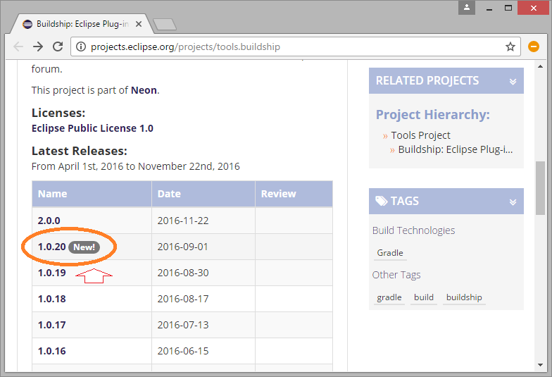This screenshot has height=377, width=552.
Task: Reload the page with the refresh icon
Action: pos(58,47)
